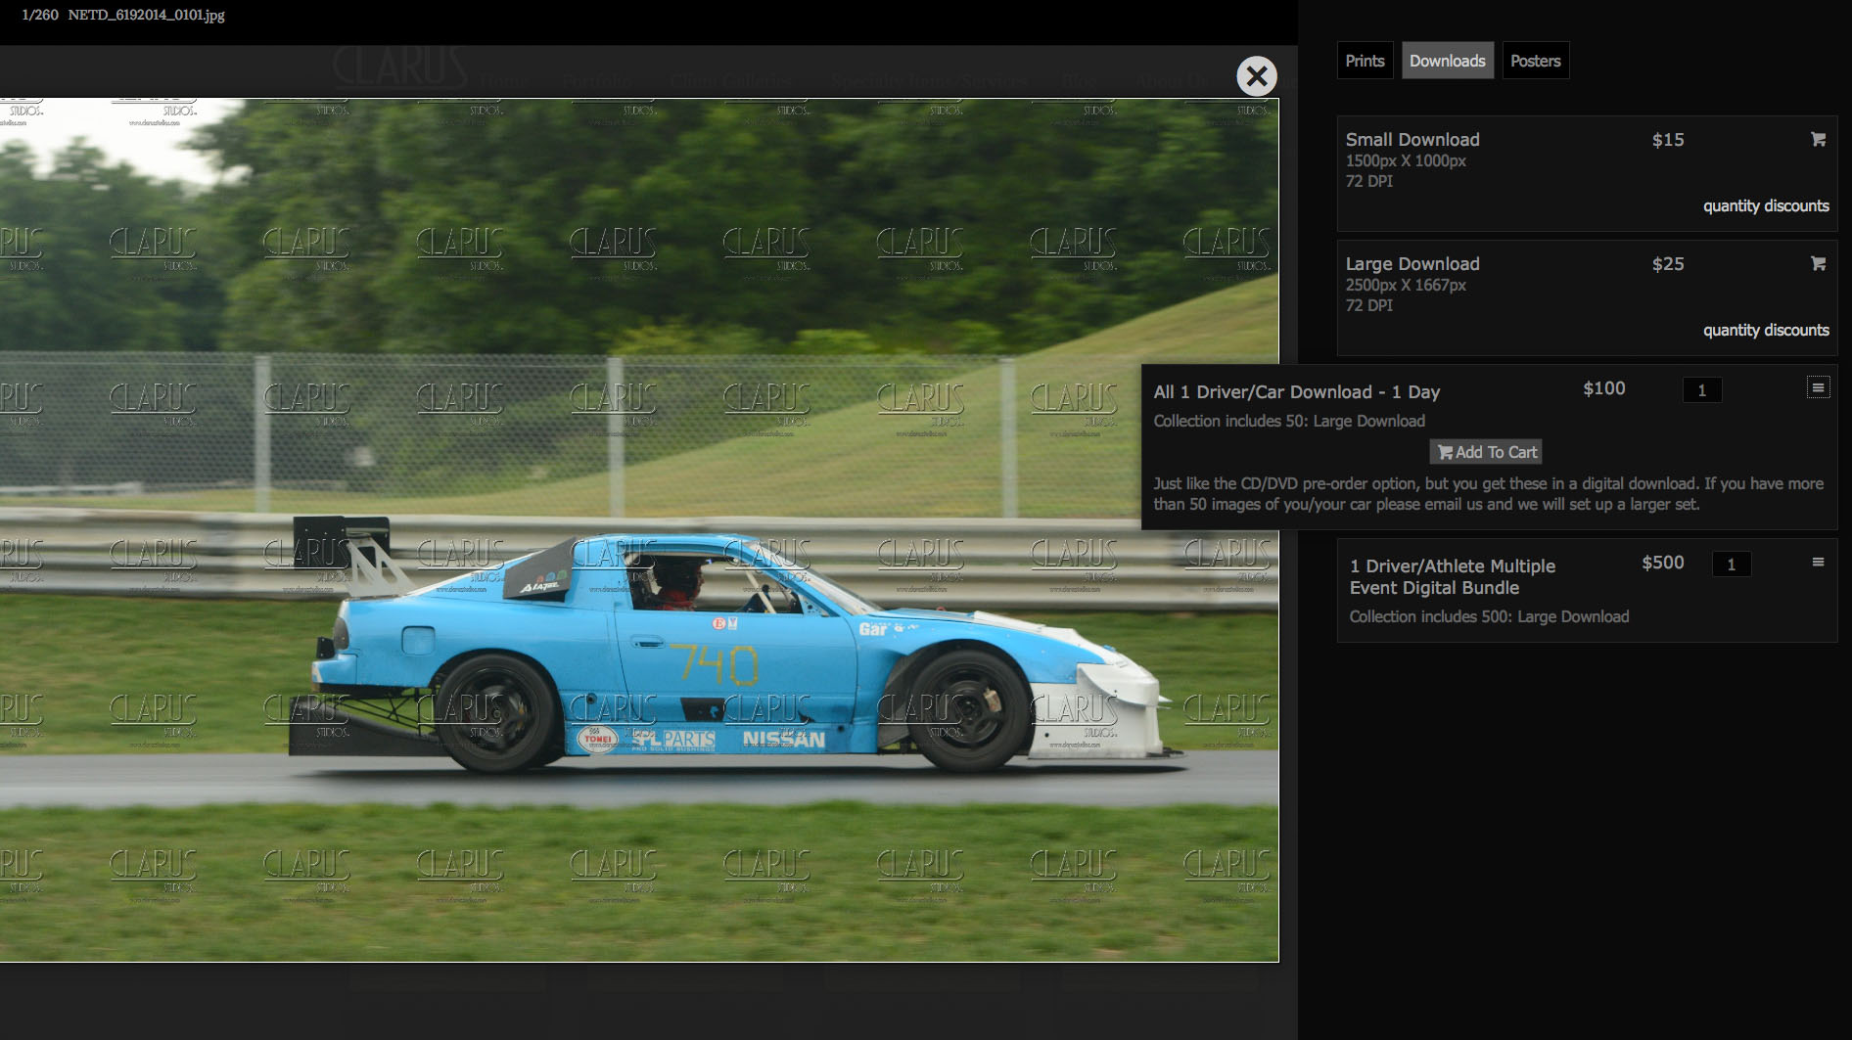Image resolution: width=1852 pixels, height=1040 pixels.
Task: Select the Large Download option title
Action: tap(1412, 264)
